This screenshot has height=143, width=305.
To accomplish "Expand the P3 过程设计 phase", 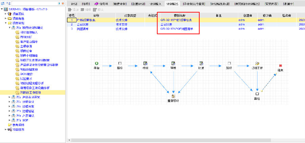I will coord(9,102).
